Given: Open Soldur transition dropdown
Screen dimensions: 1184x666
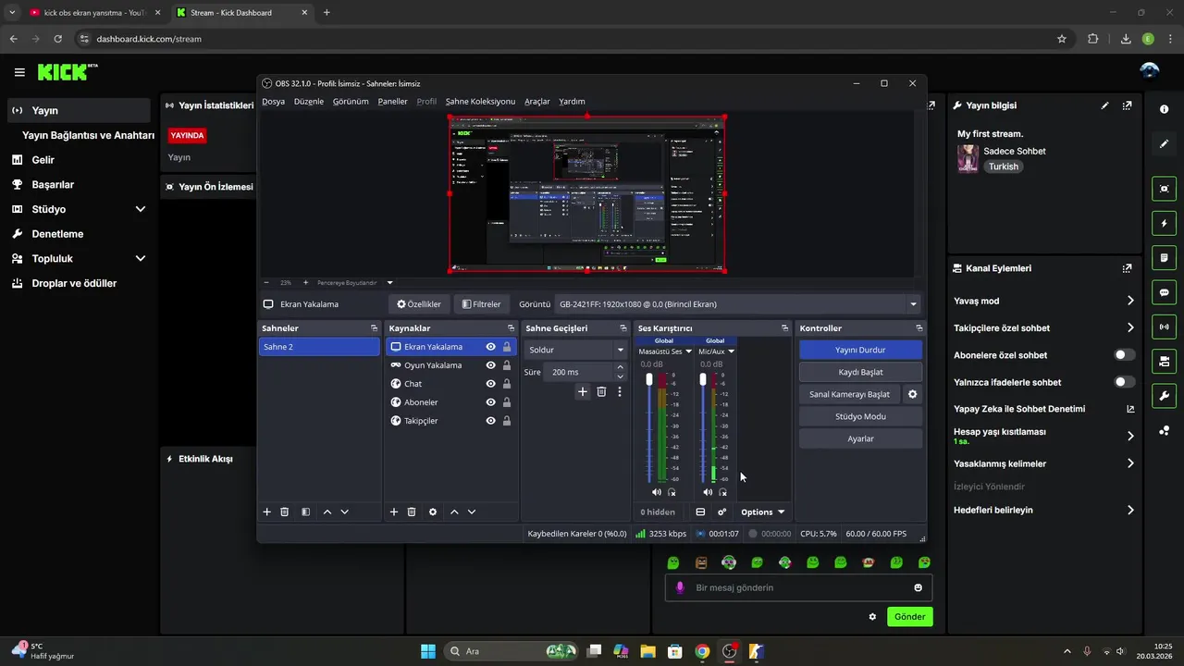Looking at the screenshot, I should (576, 351).
